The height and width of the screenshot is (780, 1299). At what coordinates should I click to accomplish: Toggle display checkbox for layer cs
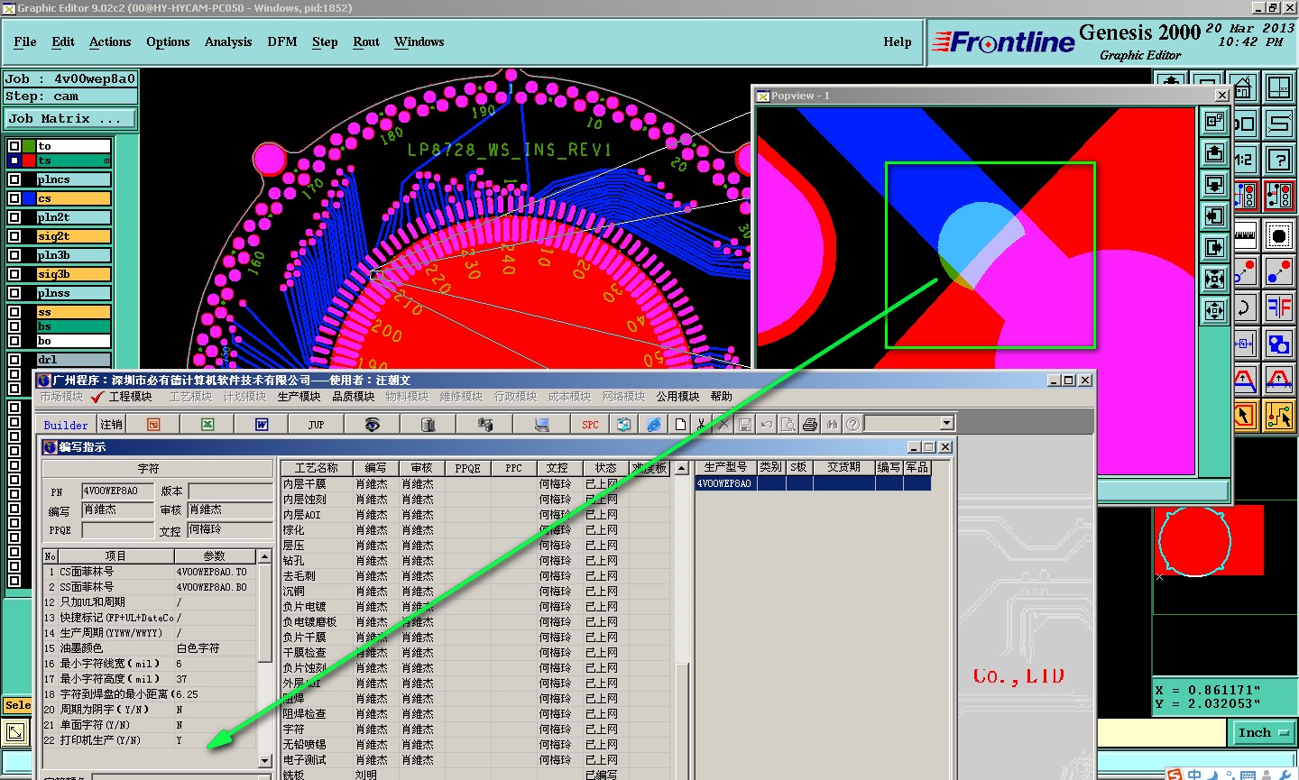tap(14, 198)
